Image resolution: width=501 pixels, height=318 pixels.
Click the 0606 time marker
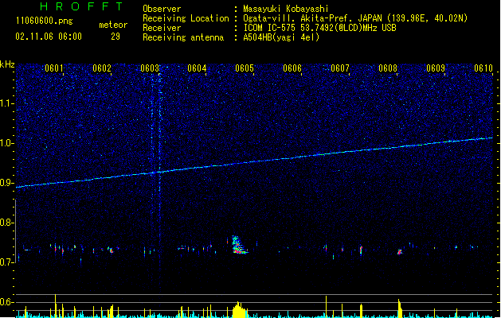click(292, 68)
